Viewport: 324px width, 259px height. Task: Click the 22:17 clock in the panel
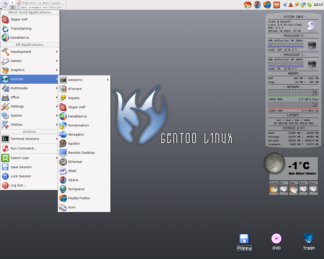pos(318,5)
